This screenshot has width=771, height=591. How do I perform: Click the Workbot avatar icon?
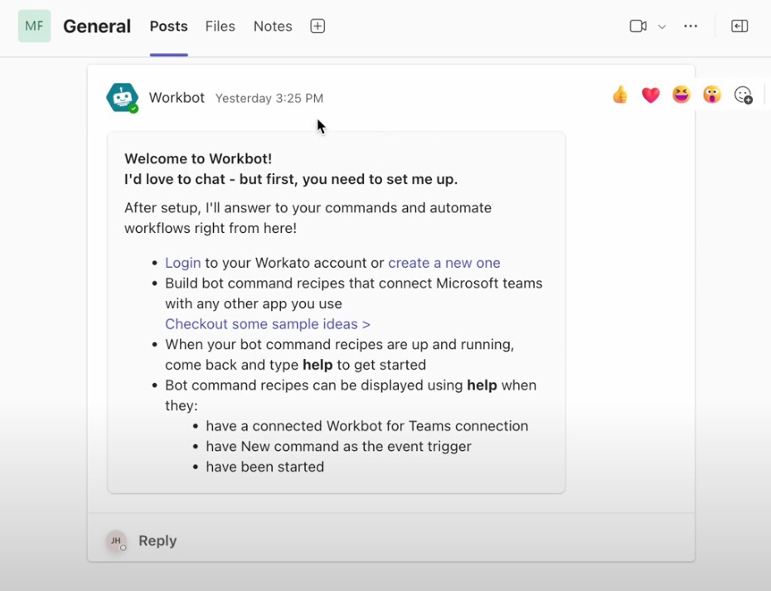pyautogui.click(x=122, y=98)
